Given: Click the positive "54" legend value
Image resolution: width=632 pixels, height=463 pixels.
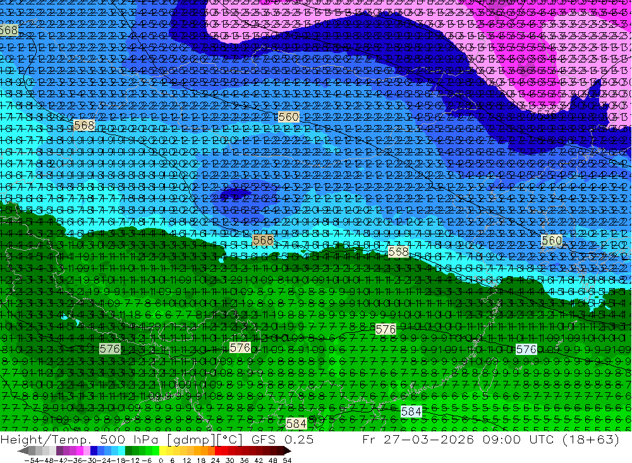Looking at the screenshot, I should 287,460.
